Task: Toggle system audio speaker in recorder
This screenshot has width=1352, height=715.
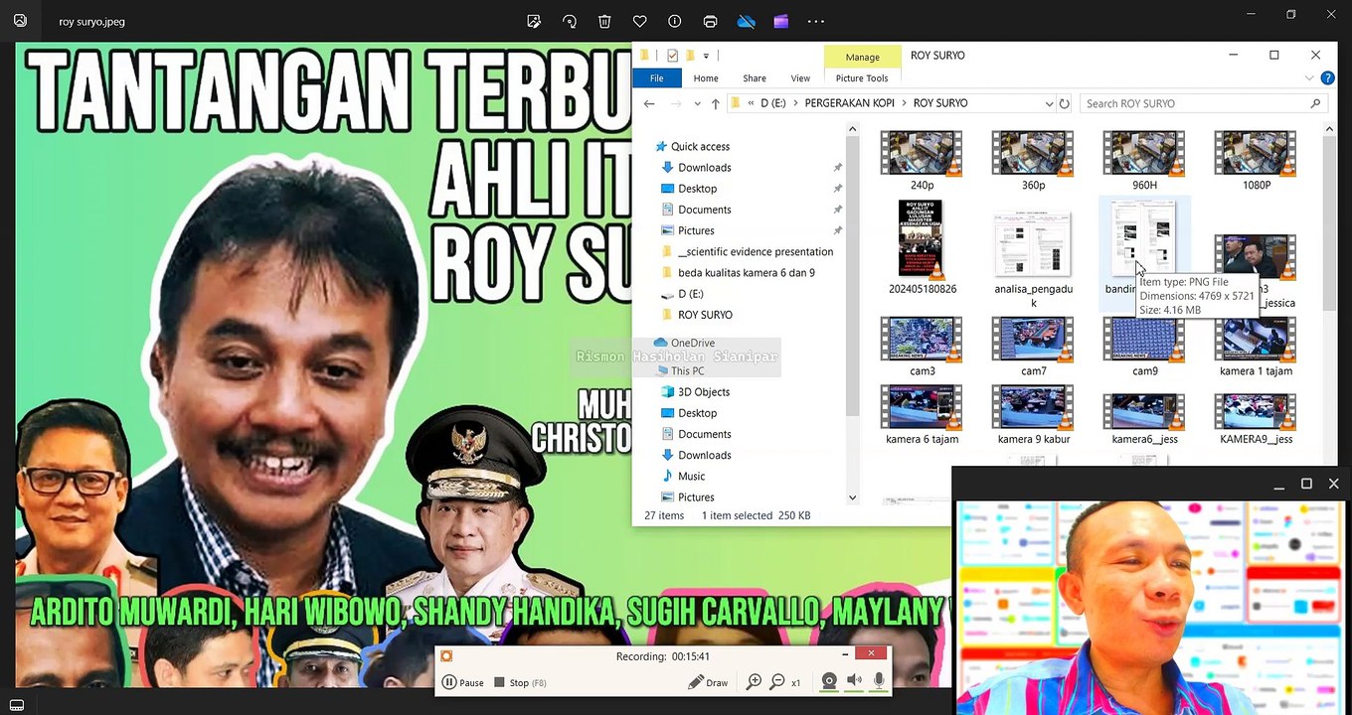Action: (x=854, y=682)
